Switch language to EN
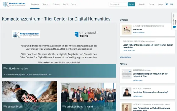The height and width of the screenshot is (111, 177). pyautogui.click(x=171, y=4)
